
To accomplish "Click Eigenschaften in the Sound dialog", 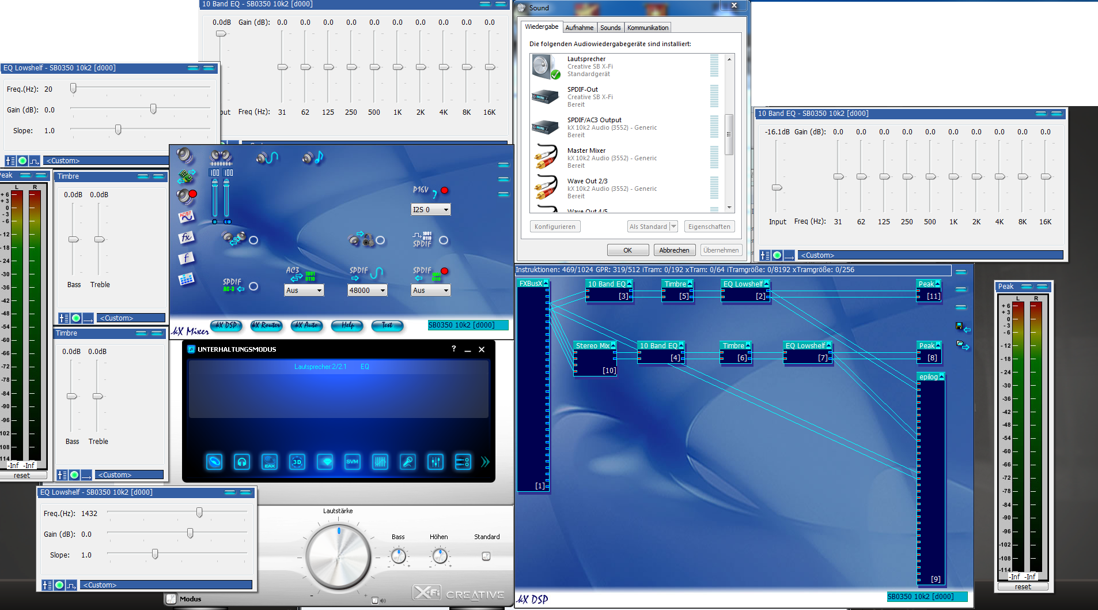I will point(709,227).
